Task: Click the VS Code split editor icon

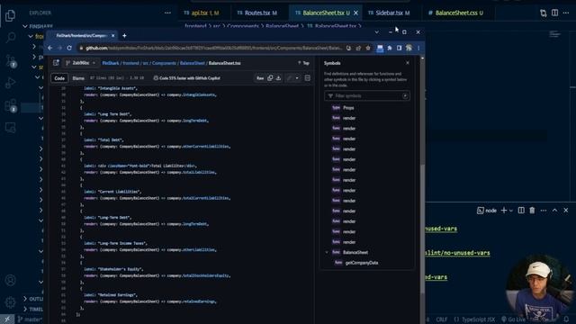Action: (x=554, y=13)
